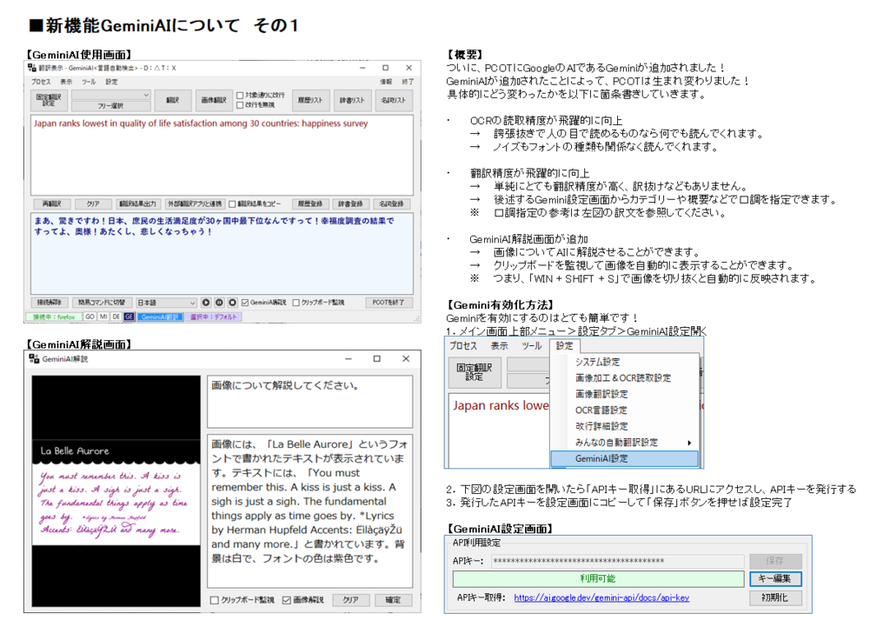Click 翻訳結果出力 button

[138, 203]
